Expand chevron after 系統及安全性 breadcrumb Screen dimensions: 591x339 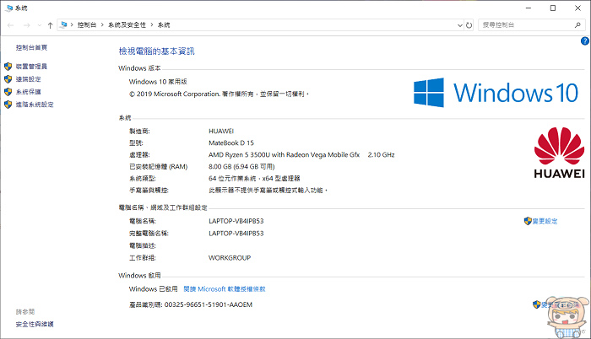point(152,24)
